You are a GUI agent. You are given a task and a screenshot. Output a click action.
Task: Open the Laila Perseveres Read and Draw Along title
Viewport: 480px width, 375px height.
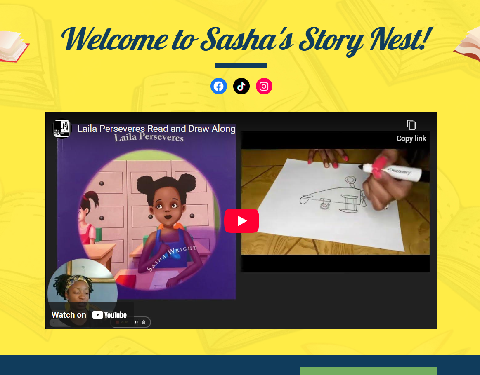click(156, 129)
